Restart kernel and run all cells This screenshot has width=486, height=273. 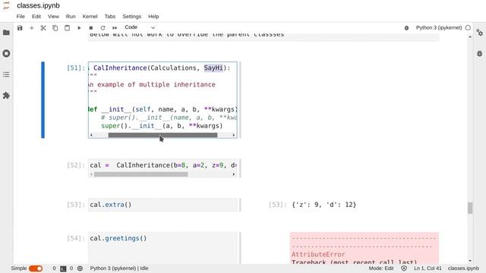point(115,28)
